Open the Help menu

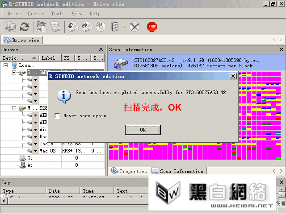tap(95, 14)
